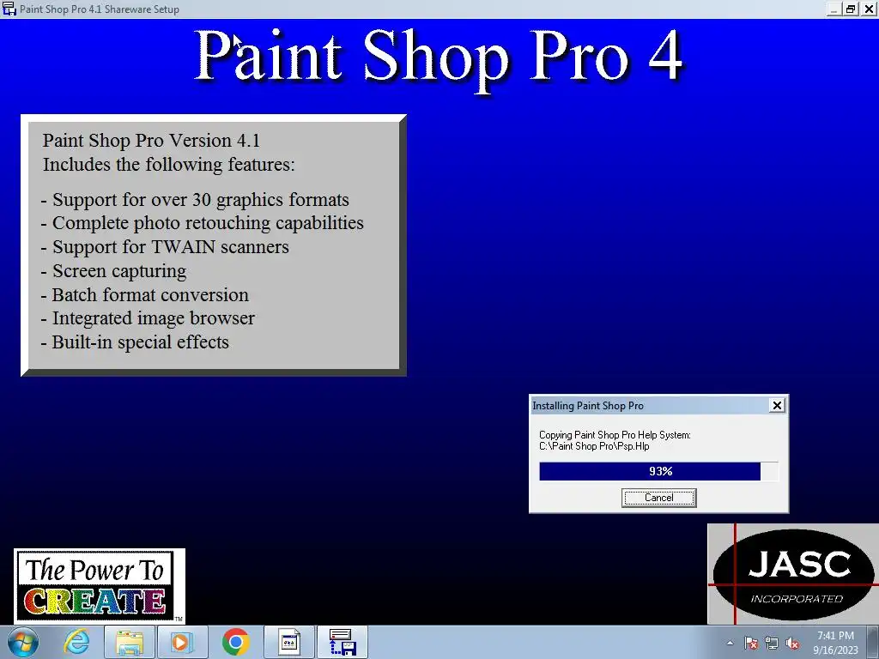Open network status tray icon
879x659 pixels.
click(x=772, y=643)
